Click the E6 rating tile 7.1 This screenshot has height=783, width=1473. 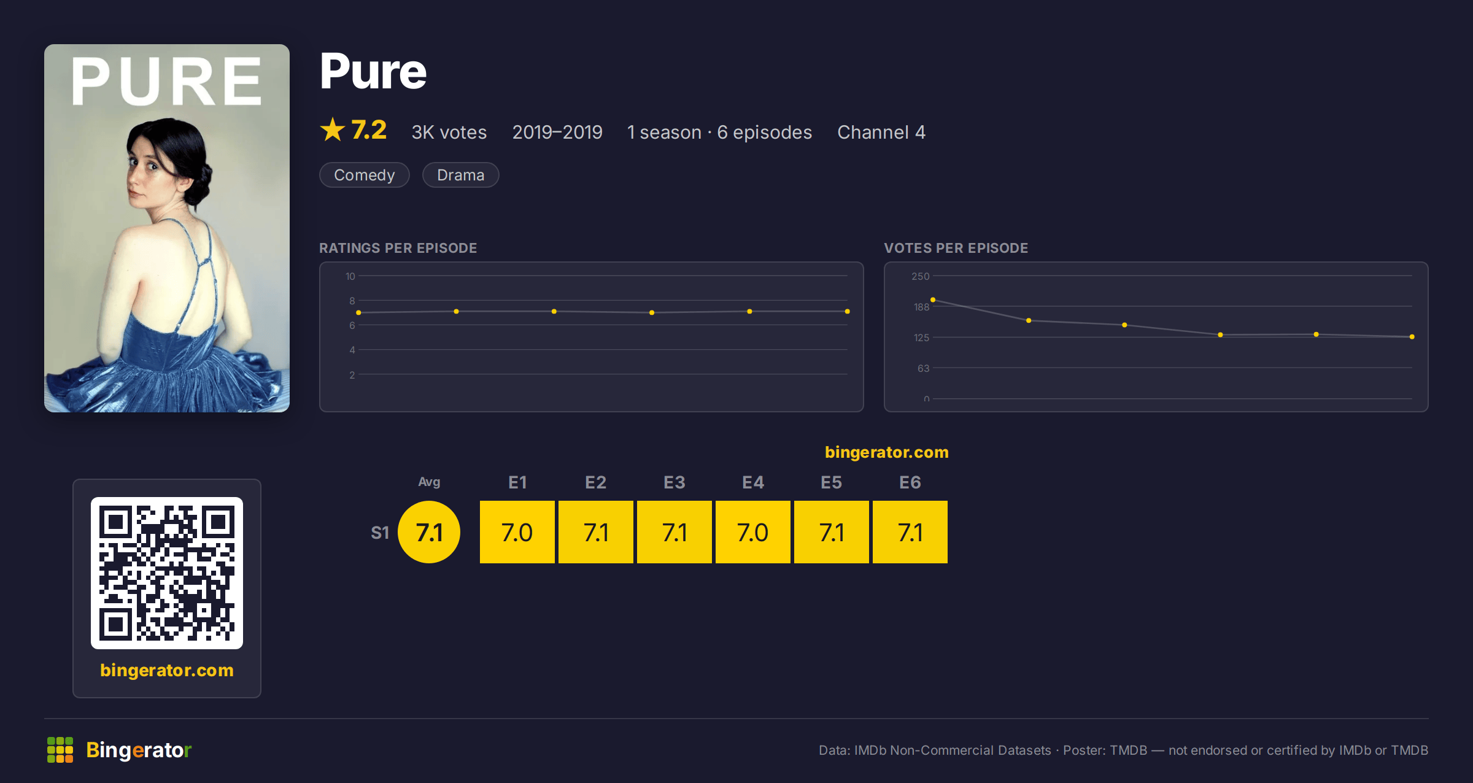(x=910, y=532)
